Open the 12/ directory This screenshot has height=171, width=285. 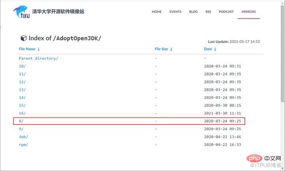tap(22, 82)
